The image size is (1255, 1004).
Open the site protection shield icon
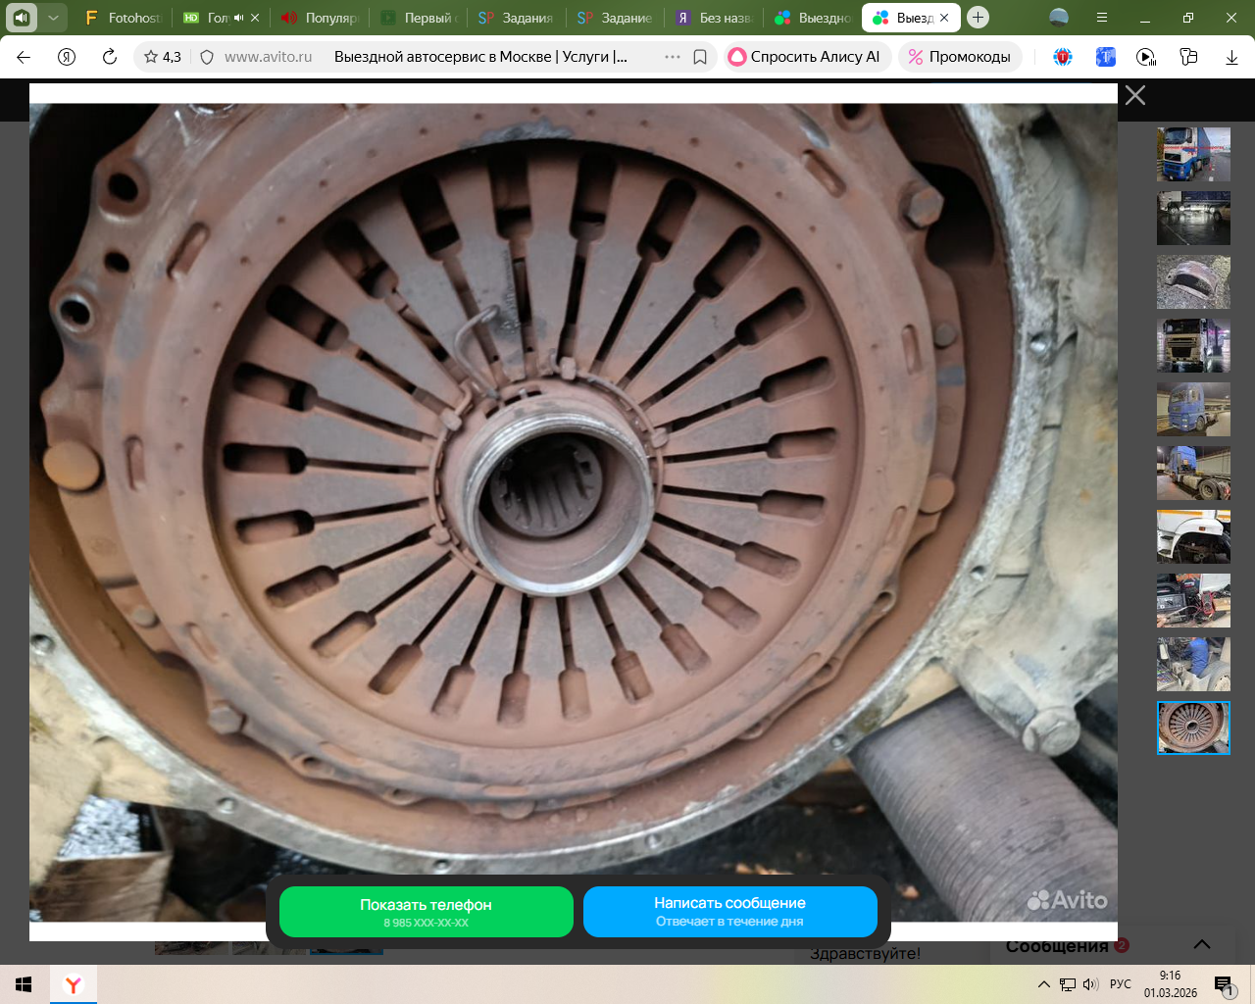click(x=207, y=57)
